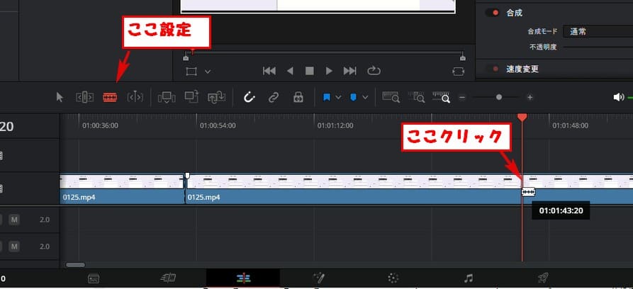This screenshot has width=633, height=289.
Task: Click the Overwrite clip icon
Action: [191, 97]
